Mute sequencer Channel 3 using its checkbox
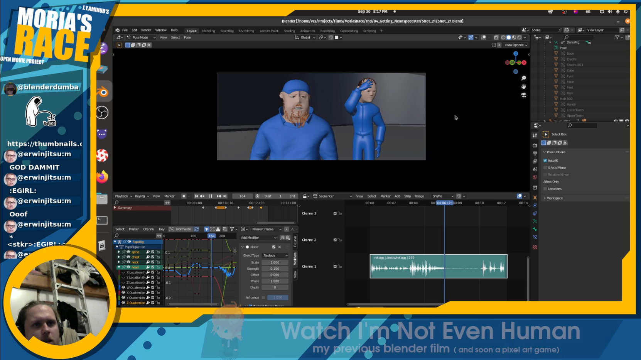 click(x=335, y=213)
